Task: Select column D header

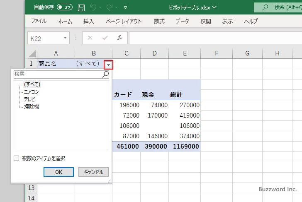Action: (x=154, y=53)
